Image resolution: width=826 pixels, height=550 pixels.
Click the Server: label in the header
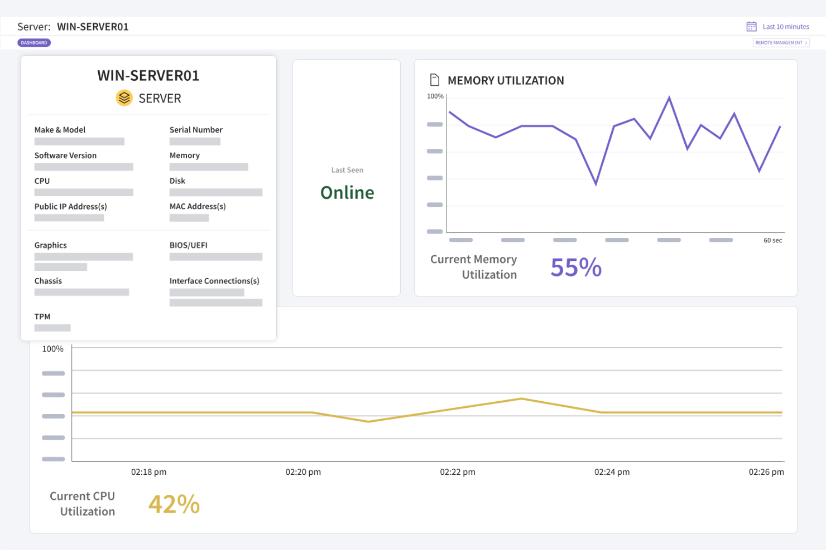pyautogui.click(x=34, y=27)
